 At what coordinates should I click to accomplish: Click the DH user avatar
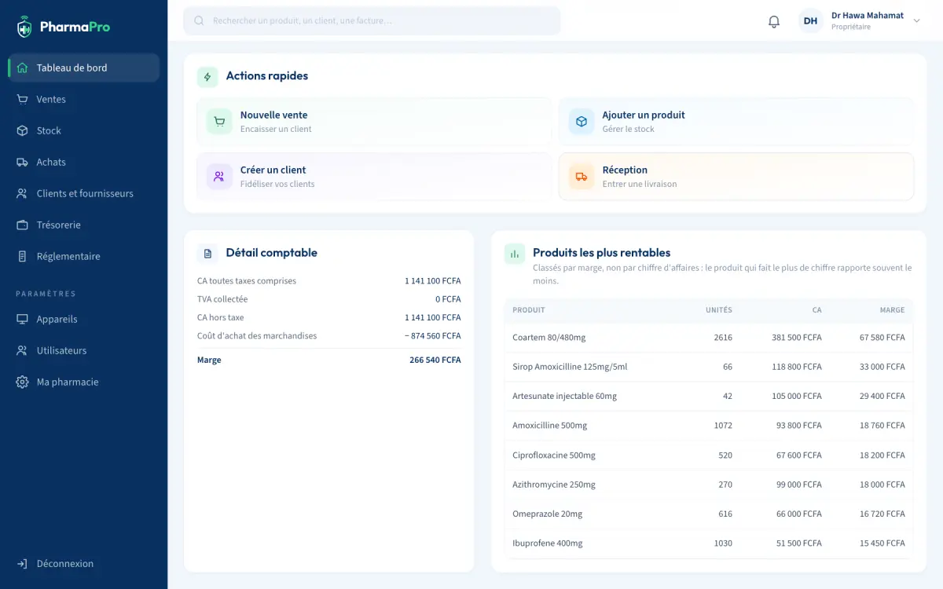point(810,21)
